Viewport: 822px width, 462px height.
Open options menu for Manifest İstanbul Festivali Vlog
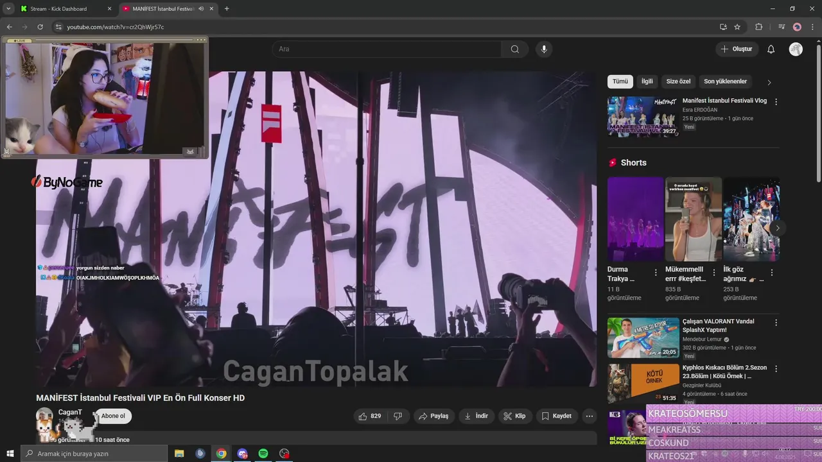coord(776,101)
